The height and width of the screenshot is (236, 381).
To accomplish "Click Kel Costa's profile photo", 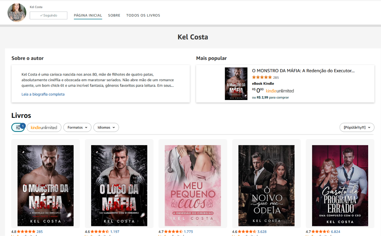I will click(x=17, y=13).
